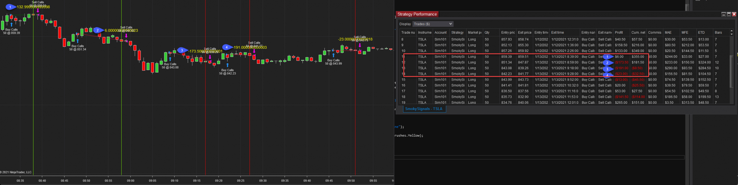Select the 857.93 entry price cell
Image resolution: width=738 pixels, height=185 pixels.
click(508, 39)
